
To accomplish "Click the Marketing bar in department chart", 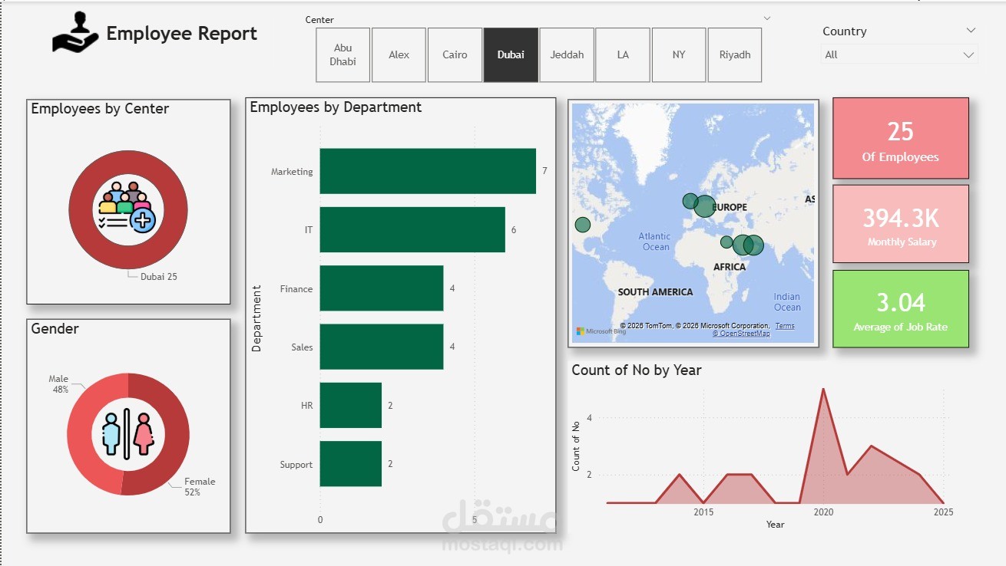I will [427, 171].
